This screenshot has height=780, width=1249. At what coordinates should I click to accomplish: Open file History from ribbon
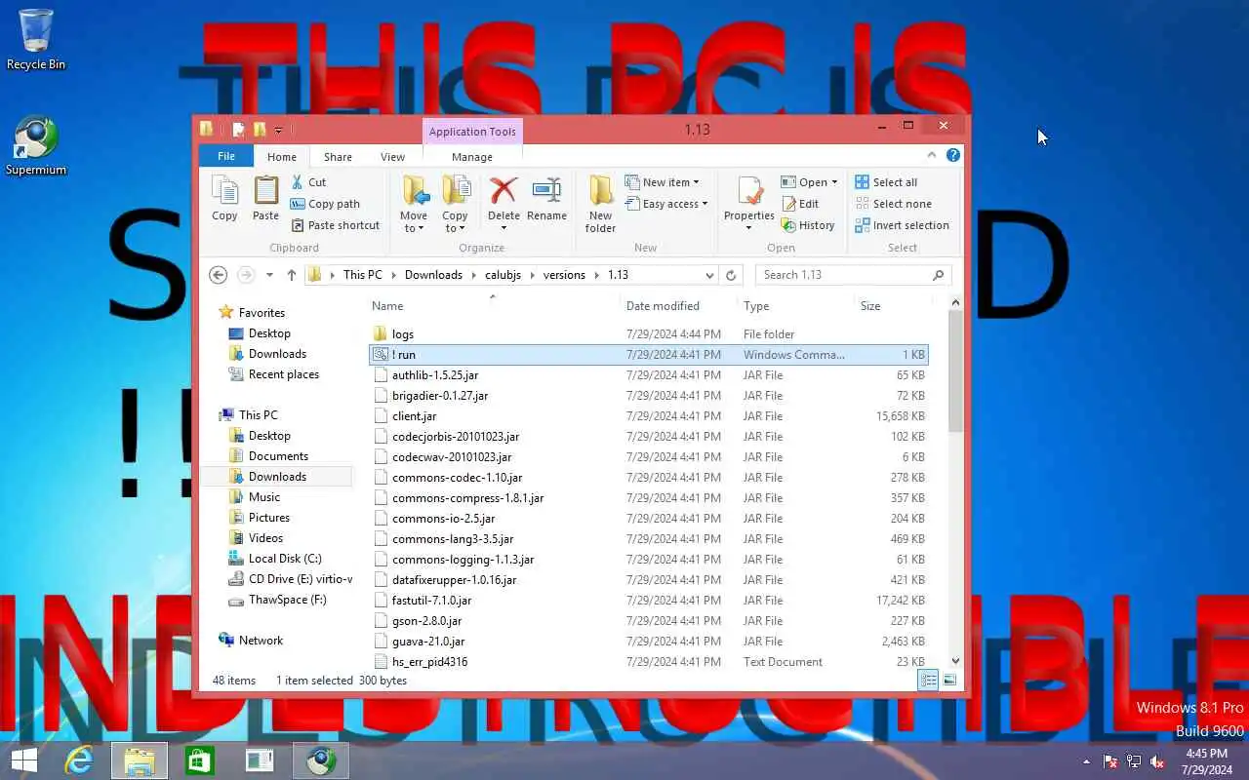pos(808,225)
